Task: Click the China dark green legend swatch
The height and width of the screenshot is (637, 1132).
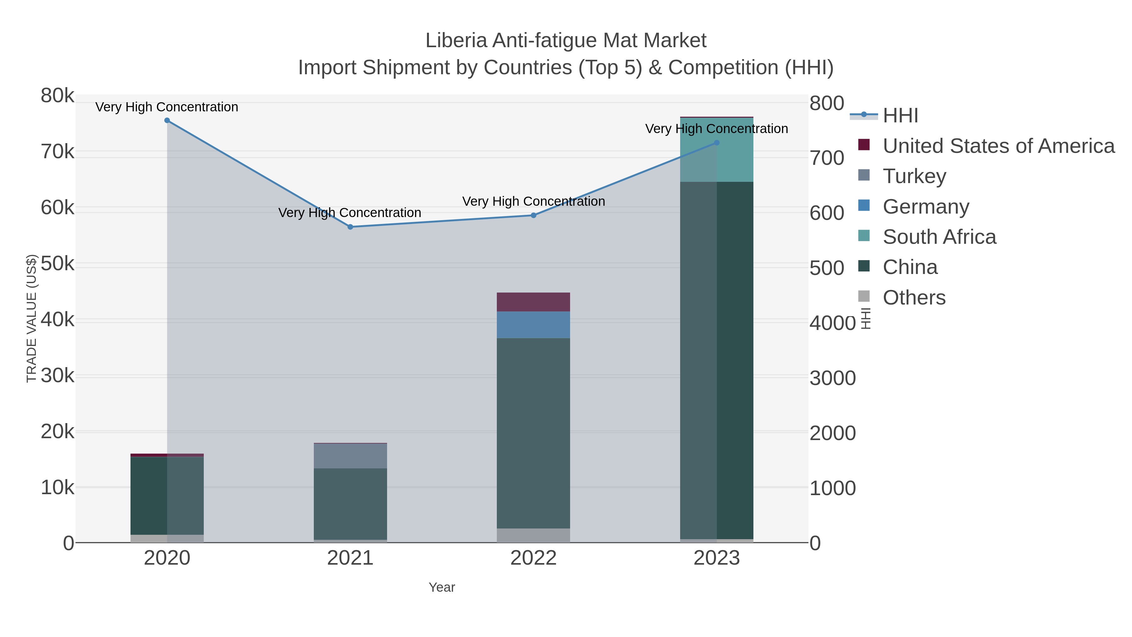Action: pyautogui.click(x=864, y=266)
